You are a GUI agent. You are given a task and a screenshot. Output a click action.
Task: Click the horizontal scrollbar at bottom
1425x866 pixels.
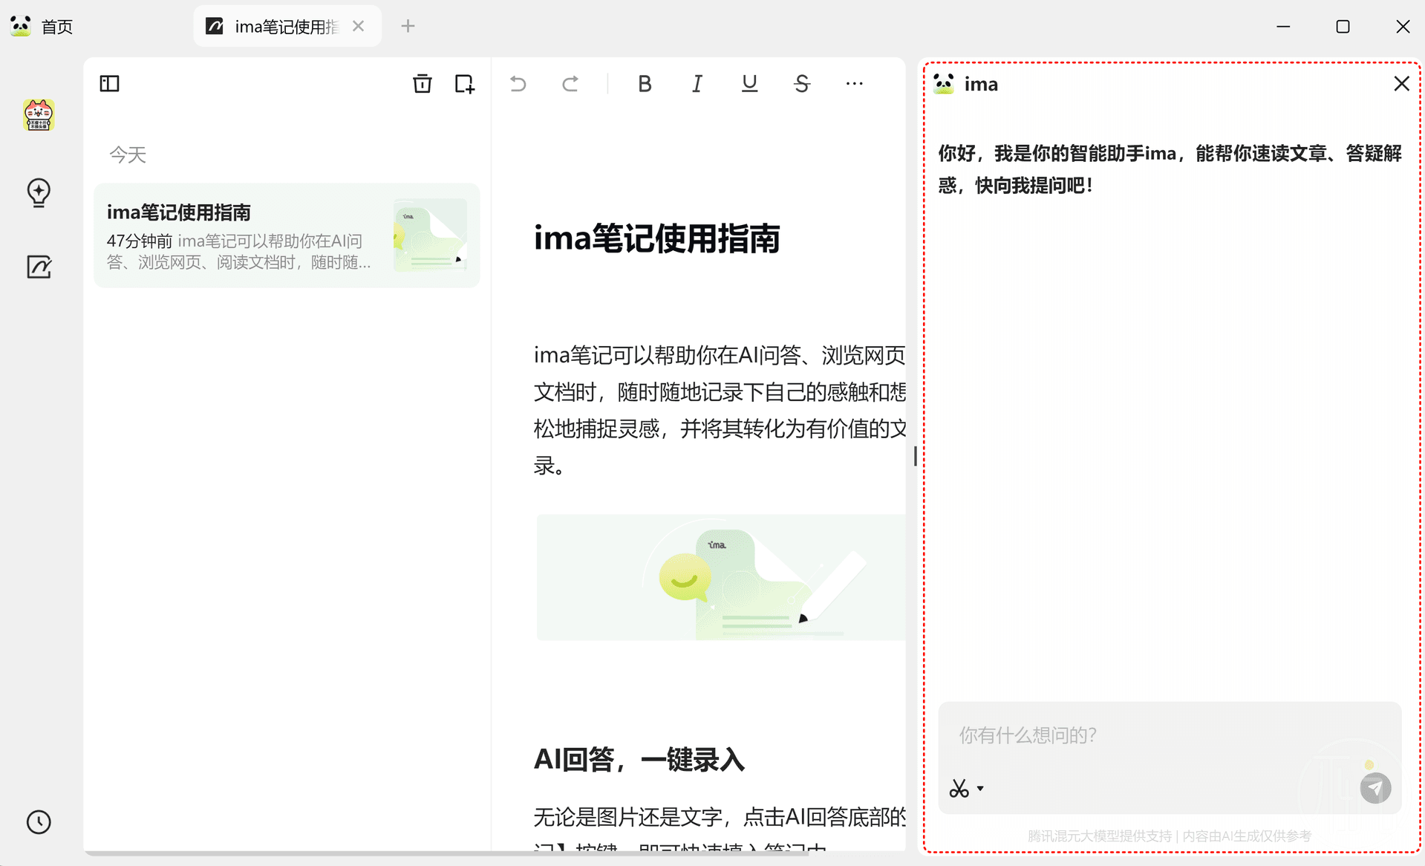(x=446, y=853)
